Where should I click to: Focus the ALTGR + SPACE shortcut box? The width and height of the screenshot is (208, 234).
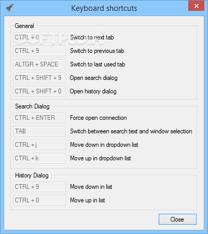point(39,64)
